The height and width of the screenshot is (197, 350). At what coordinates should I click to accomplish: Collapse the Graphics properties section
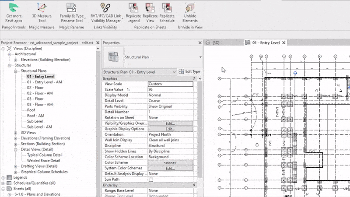tap(194, 79)
